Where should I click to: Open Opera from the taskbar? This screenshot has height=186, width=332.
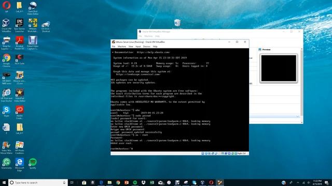coord(211,182)
